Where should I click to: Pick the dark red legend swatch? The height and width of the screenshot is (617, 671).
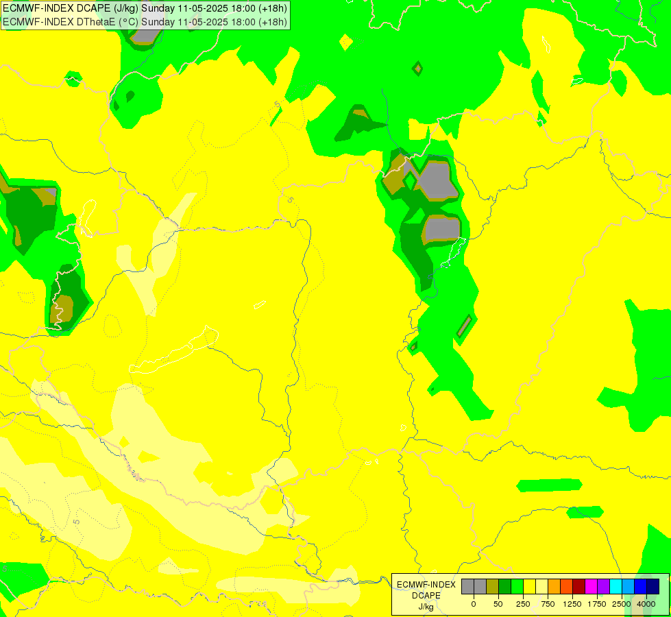pyautogui.click(x=579, y=586)
